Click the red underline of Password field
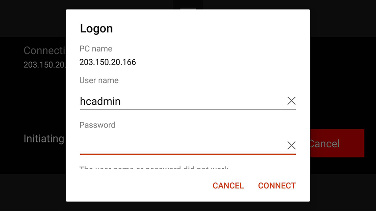This screenshot has width=376, height=211. pos(187,154)
